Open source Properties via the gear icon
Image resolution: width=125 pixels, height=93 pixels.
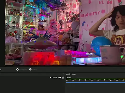point(17,69)
